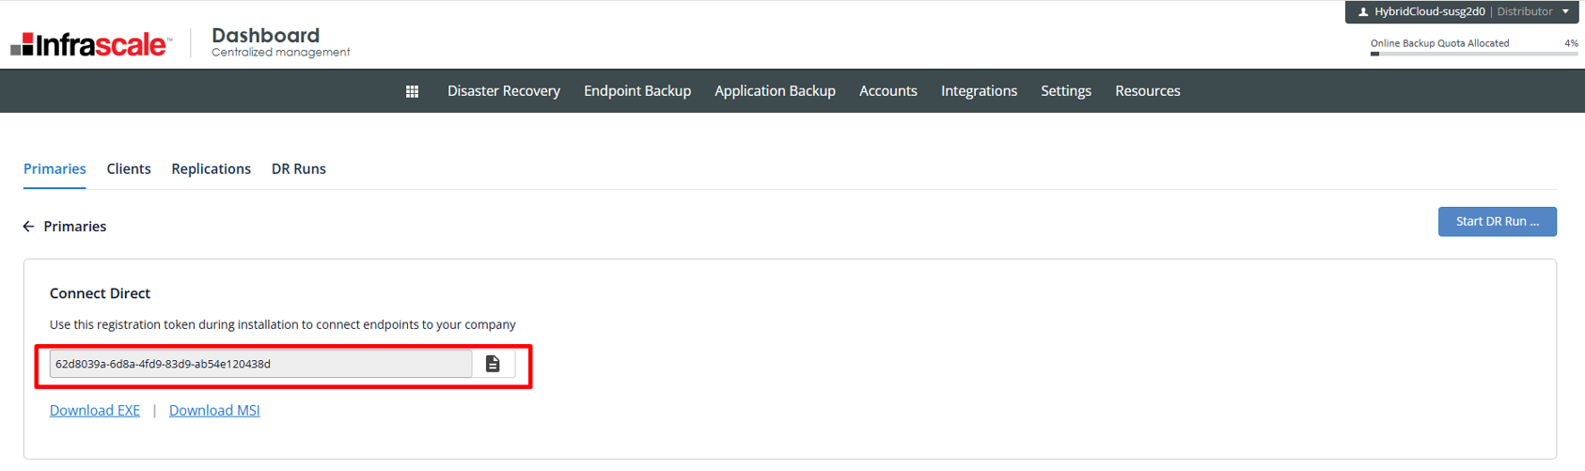The height and width of the screenshot is (471, 1585).
Task: Click the user profile icon
Action: (1362, 12)
